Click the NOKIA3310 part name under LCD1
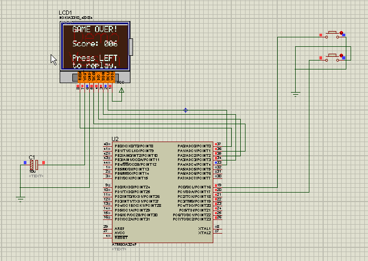368x261 pixels. [76, 18]
